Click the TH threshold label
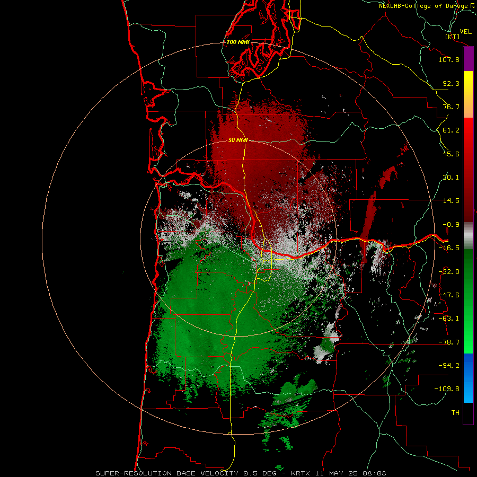477x477 pixels. pos(455,413)
